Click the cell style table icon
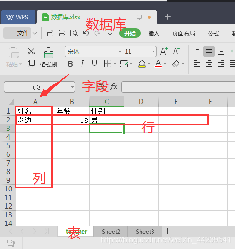This screenshot has width=235, height=249. point(124,64)
